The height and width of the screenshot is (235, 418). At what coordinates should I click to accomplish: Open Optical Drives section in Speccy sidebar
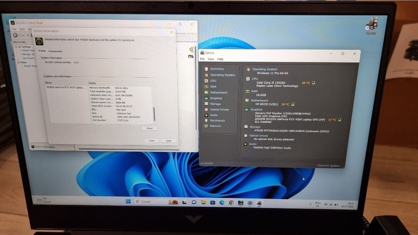tap(219, 109)
